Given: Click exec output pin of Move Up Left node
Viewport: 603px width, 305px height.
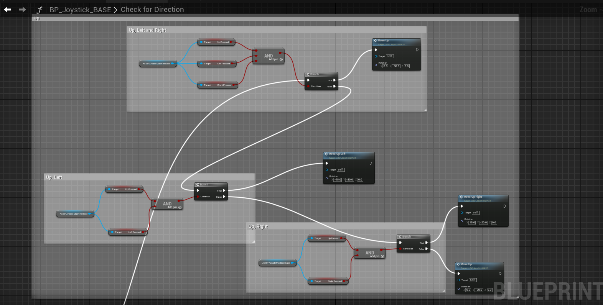Looking at the screenshot, I should pyautogui.click(x=371, y=163).
